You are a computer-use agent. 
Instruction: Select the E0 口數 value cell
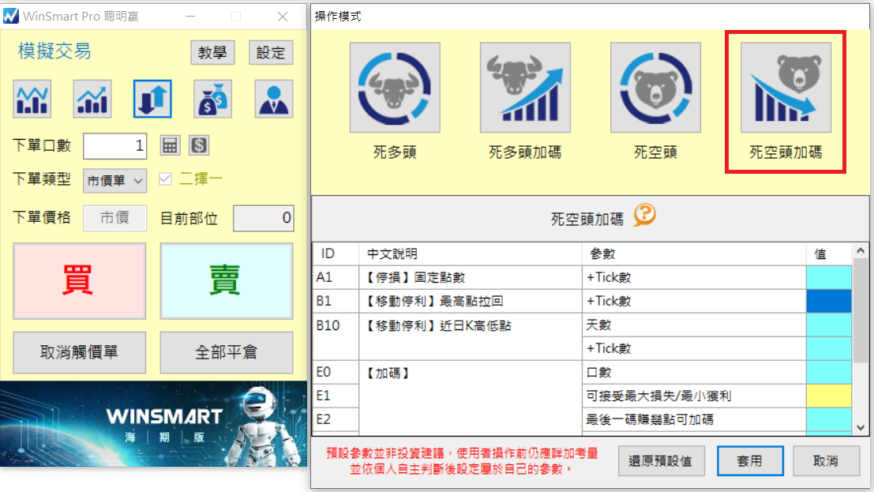(x=829, y=372)
